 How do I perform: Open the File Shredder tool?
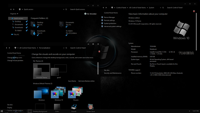[x=90, y=14]
